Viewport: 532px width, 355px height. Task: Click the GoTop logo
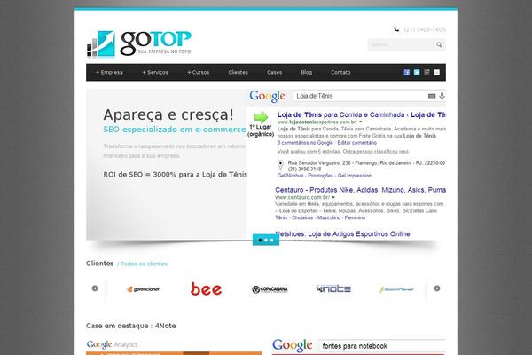[x=139, y=43]
